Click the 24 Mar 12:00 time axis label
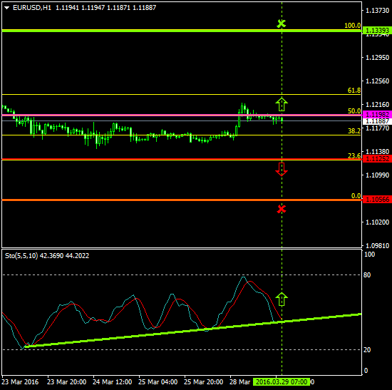392x390 pixels. [x=112, y=382]
